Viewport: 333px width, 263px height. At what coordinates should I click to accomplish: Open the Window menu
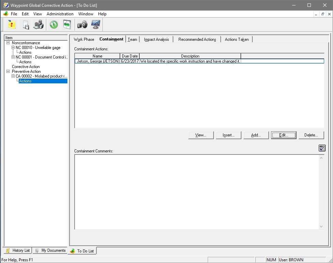(x=86, y=14)
